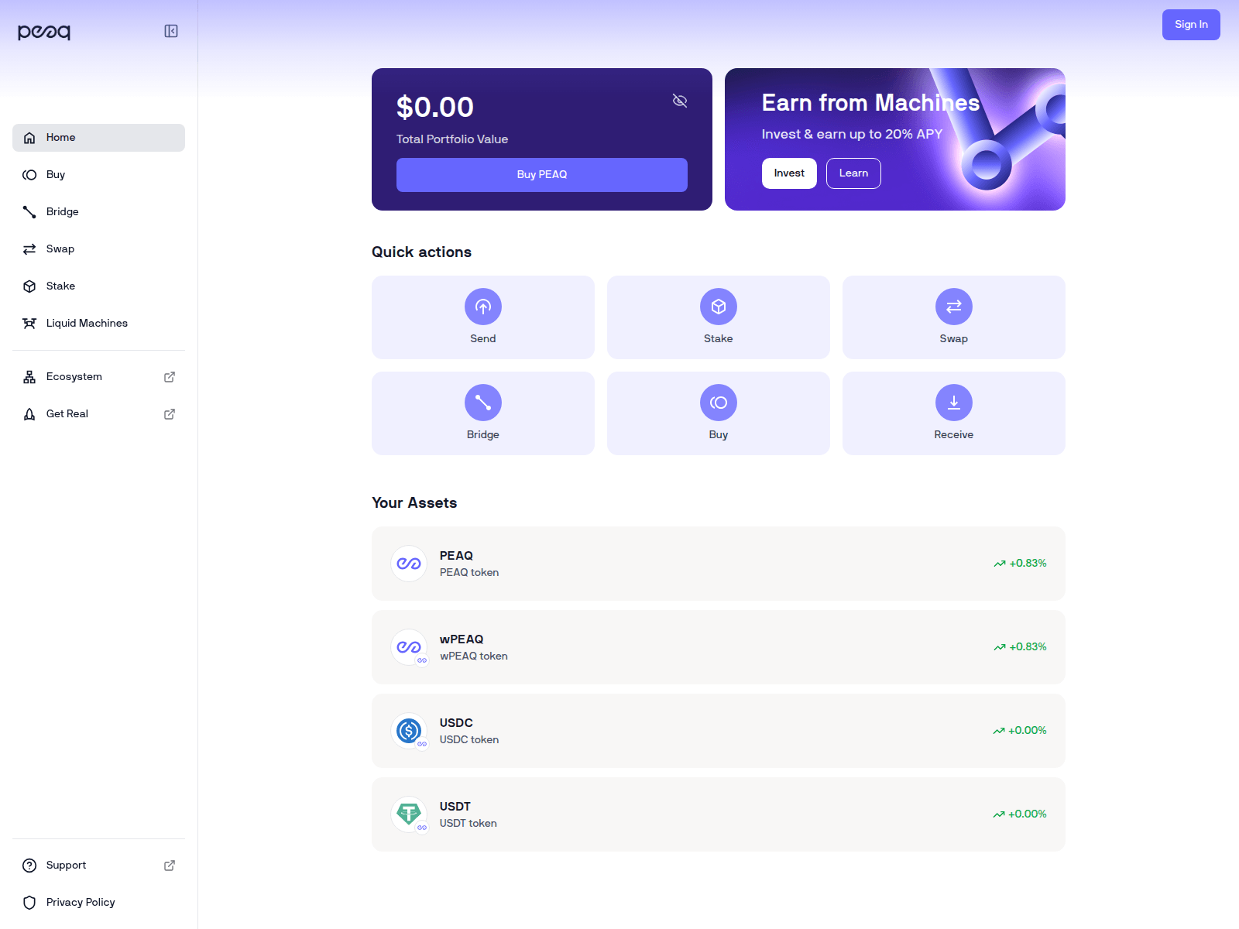Click the $0.00 portfolio value
The width and height of the screenshot is (1239, 929).
[435, 107]
